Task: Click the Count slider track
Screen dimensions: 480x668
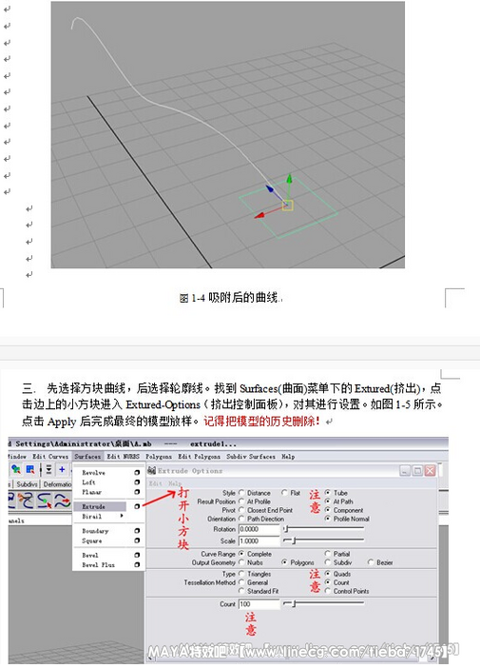Action: pyautogui.click(x=324, y=603)
